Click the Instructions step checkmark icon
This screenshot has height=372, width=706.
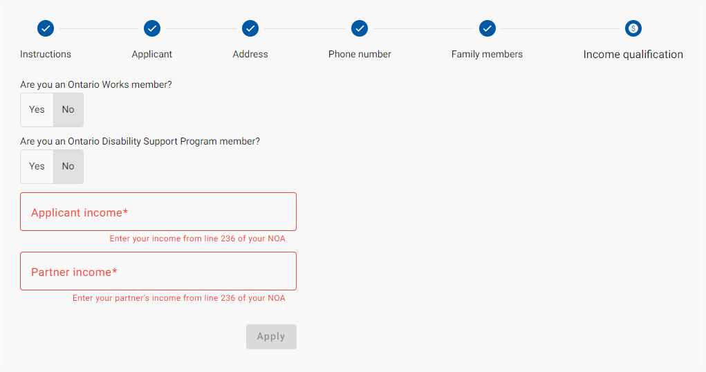coord(46,28)
